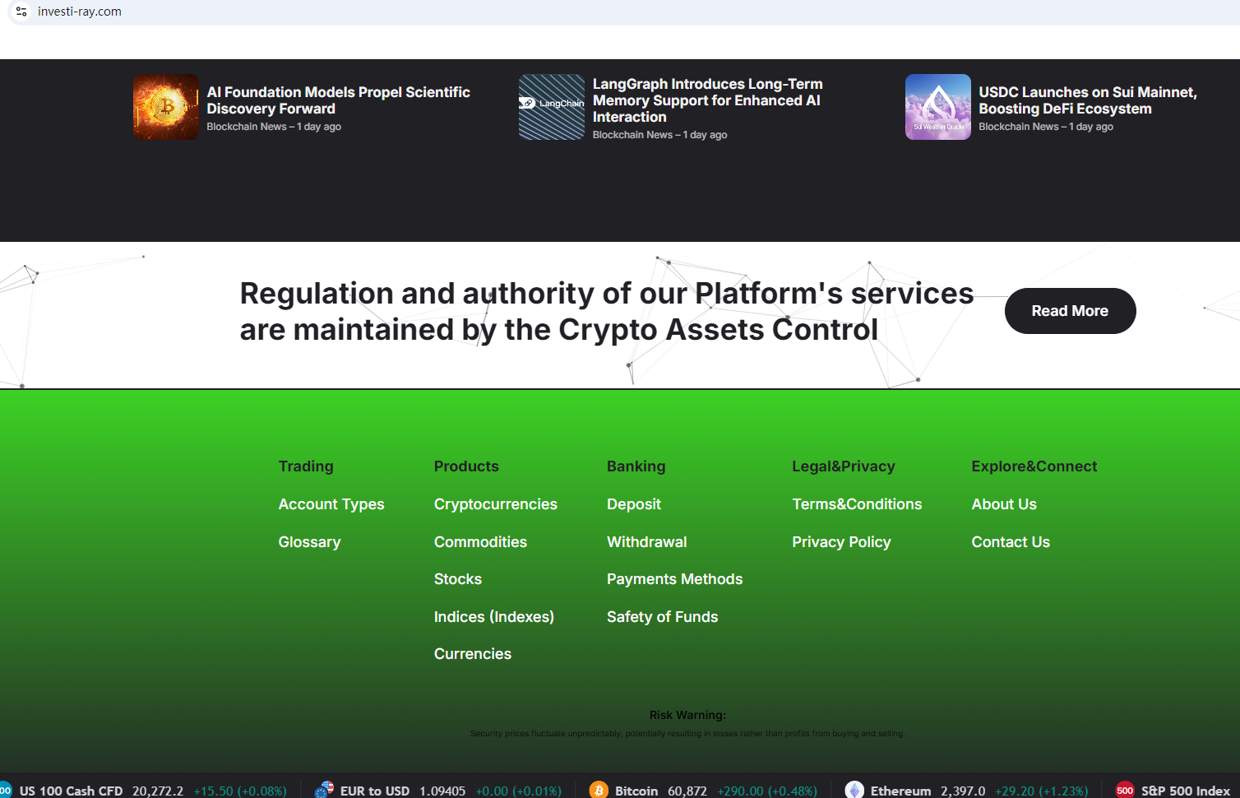Open the Terms&Conditions link
Image resolution: width=1240 pixels, height=798 pixels.
[x=857, y=504]
